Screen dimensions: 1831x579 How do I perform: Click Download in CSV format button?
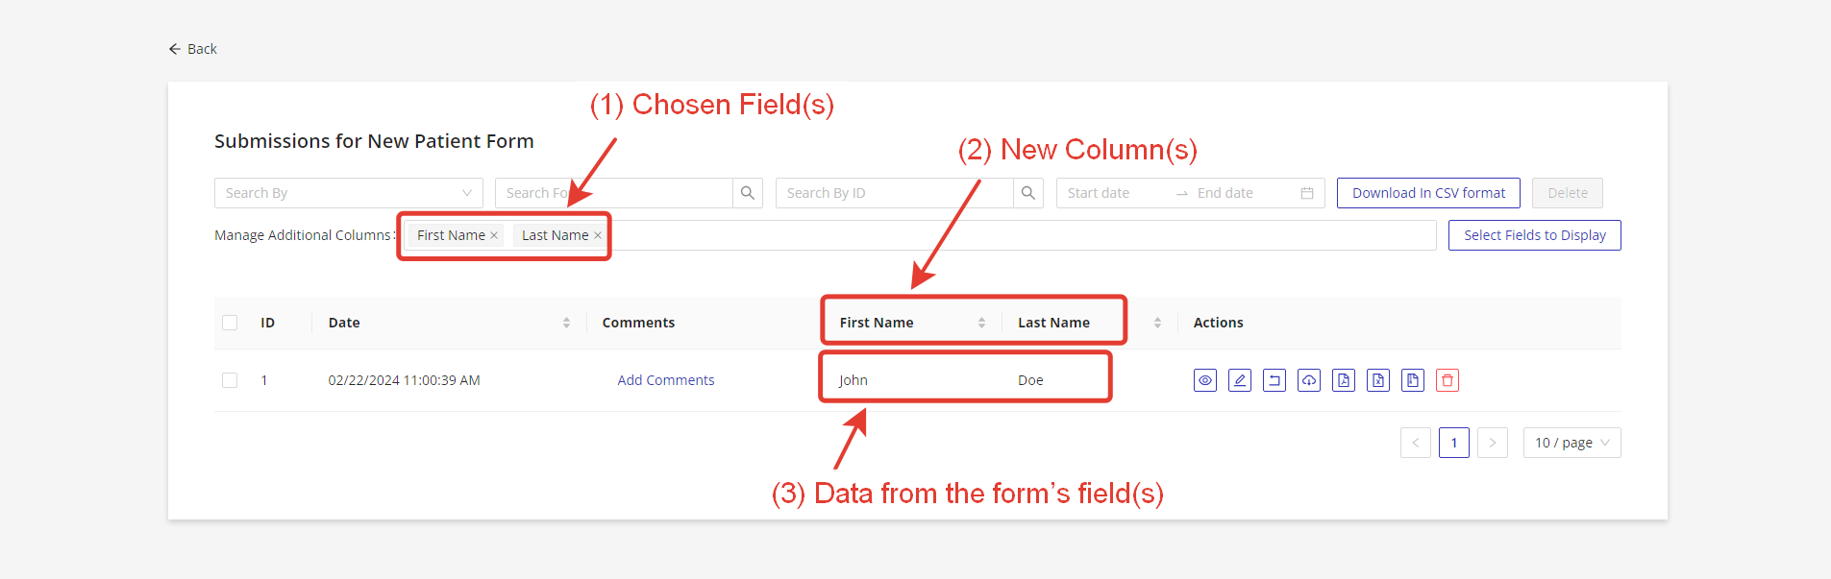(1428, 193)
